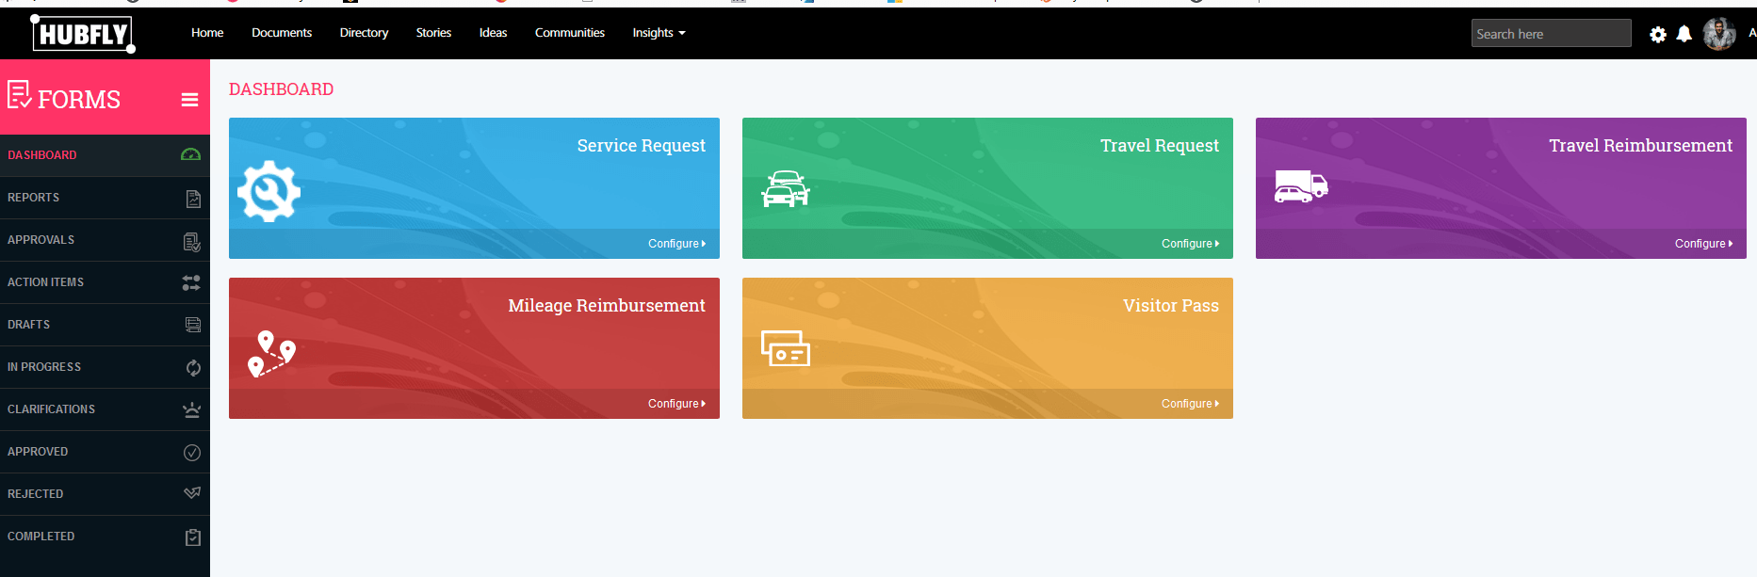The height and width of the screenshot is (577, 1757).
Task: Open settings via the gear icon
Action: pyautogui.click(x=1658, y=35)
